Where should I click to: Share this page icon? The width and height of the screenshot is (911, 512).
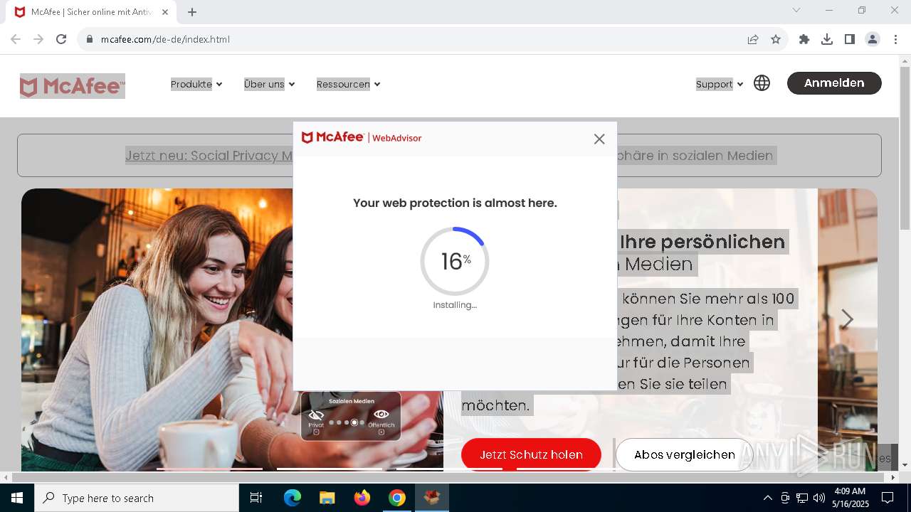click(x=753, y=39)
